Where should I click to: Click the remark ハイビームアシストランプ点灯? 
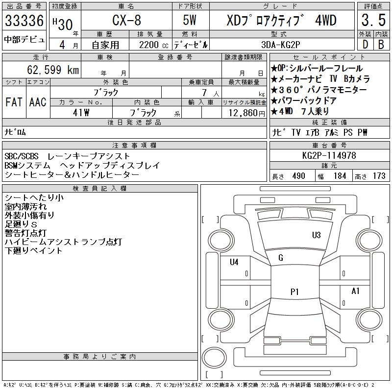coord(63,242)
